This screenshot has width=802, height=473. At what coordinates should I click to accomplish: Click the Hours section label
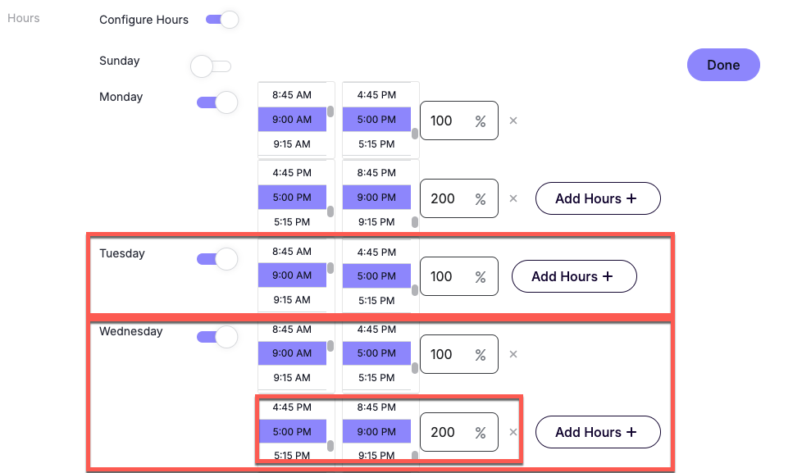coord(24,18)
